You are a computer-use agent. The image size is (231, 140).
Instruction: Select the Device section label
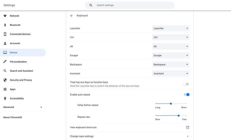coord(14,52)
